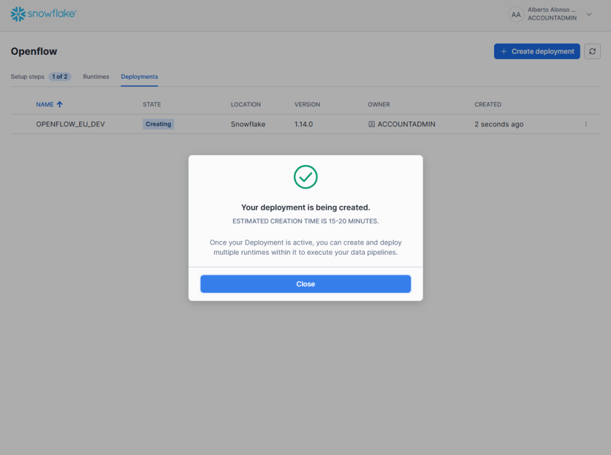
Task: Click the AA user avatar
Action: tap(516, 14)
